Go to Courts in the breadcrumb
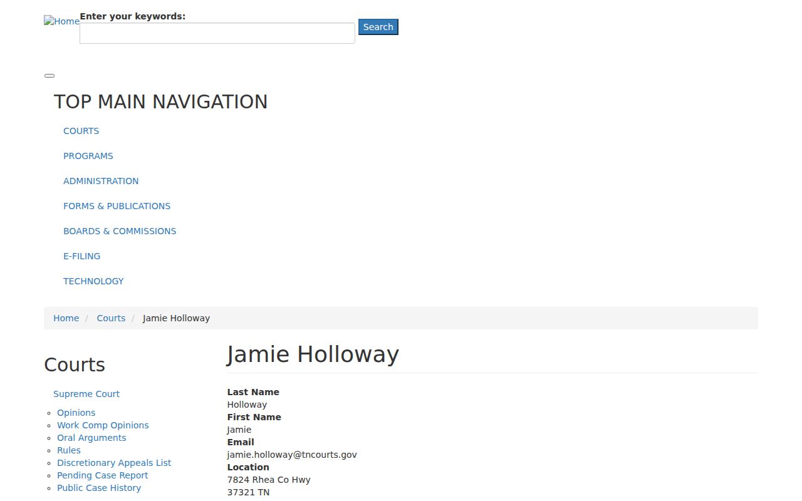Viewport: 802px width, 501px height. point(111,318)
